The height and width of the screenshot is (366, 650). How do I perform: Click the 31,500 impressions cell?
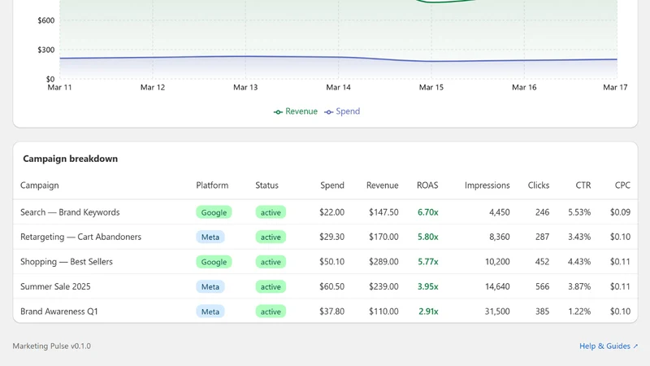[497, 312]
